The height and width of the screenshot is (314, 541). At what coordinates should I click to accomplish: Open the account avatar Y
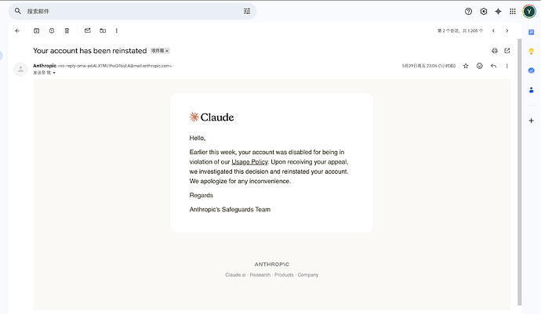(528, 12)
